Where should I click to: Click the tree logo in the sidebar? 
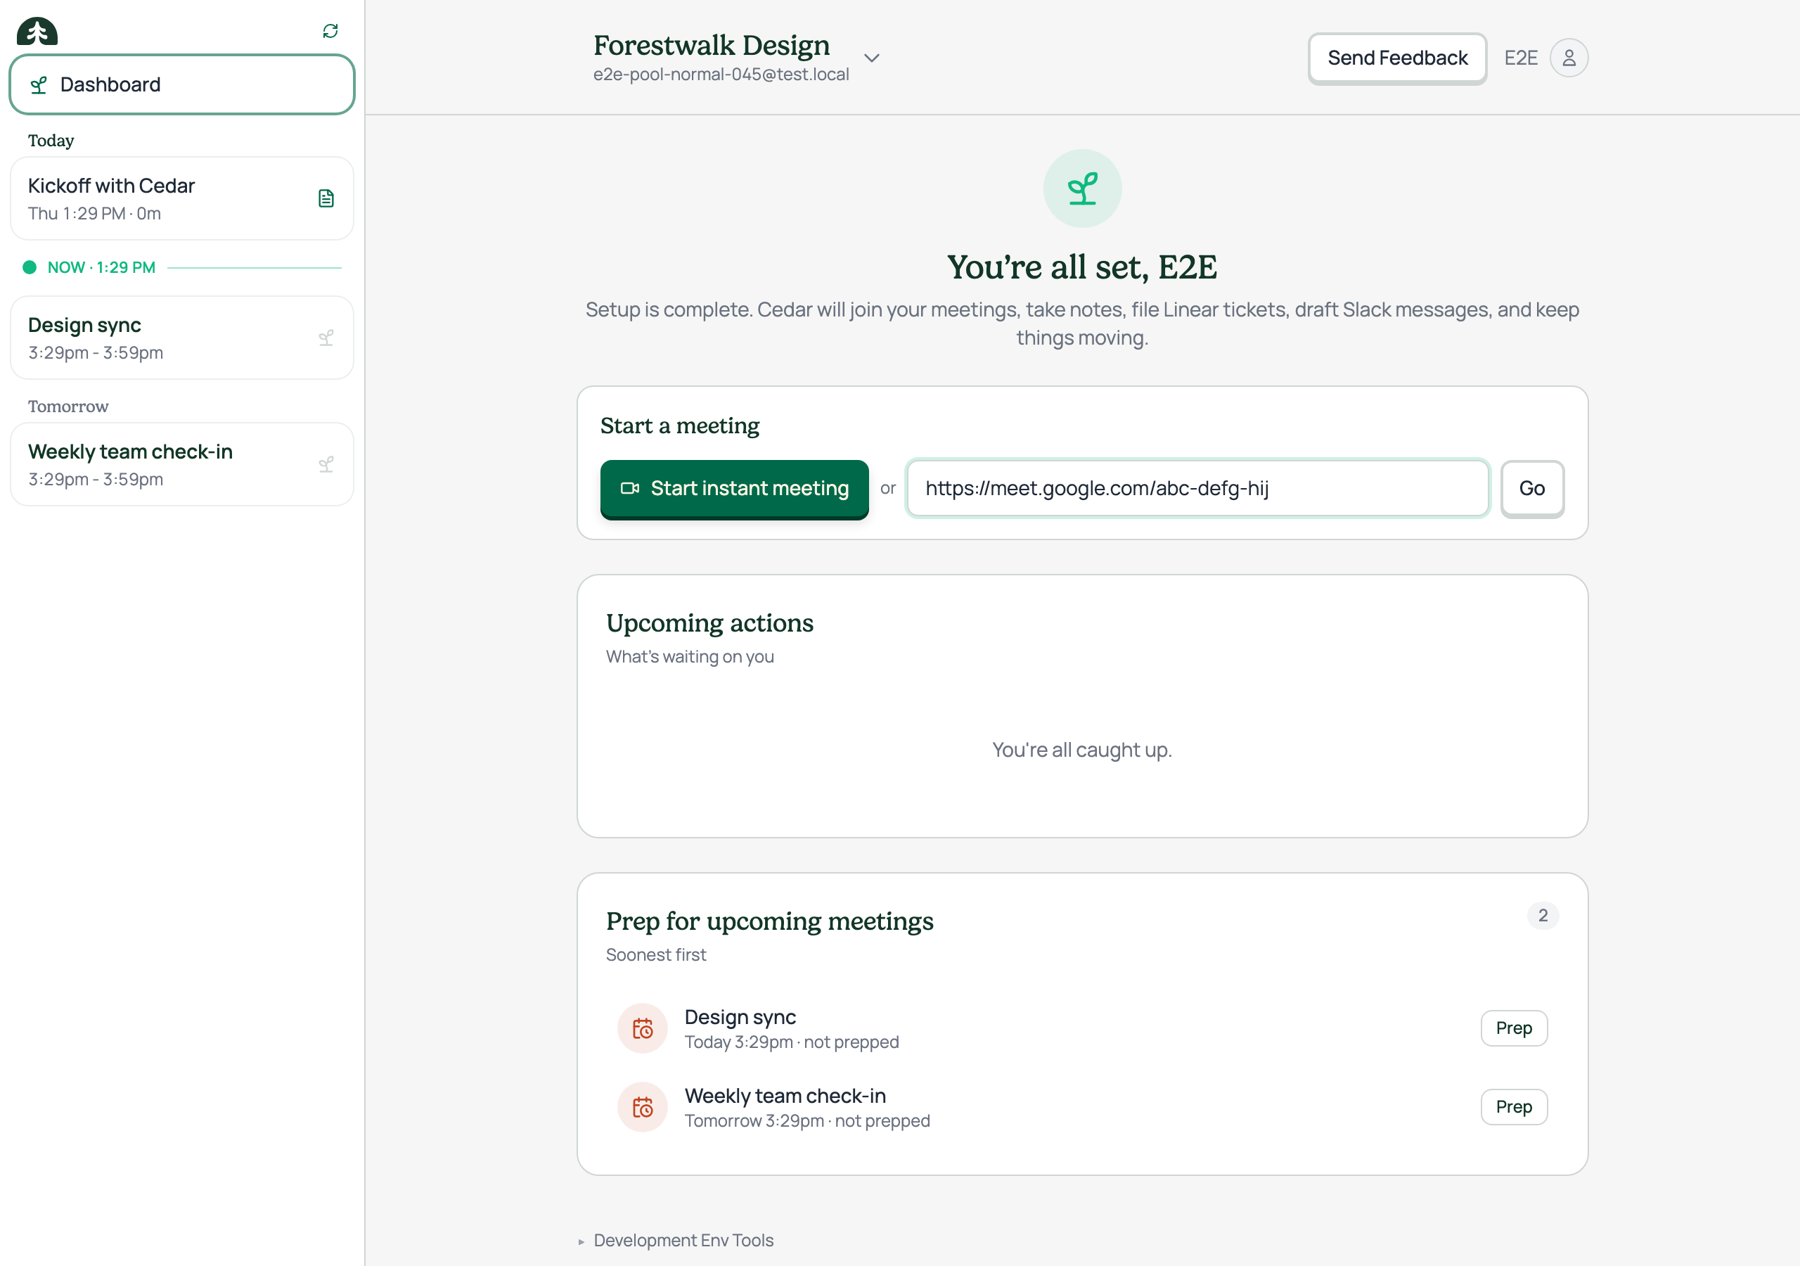pos(37,30)
